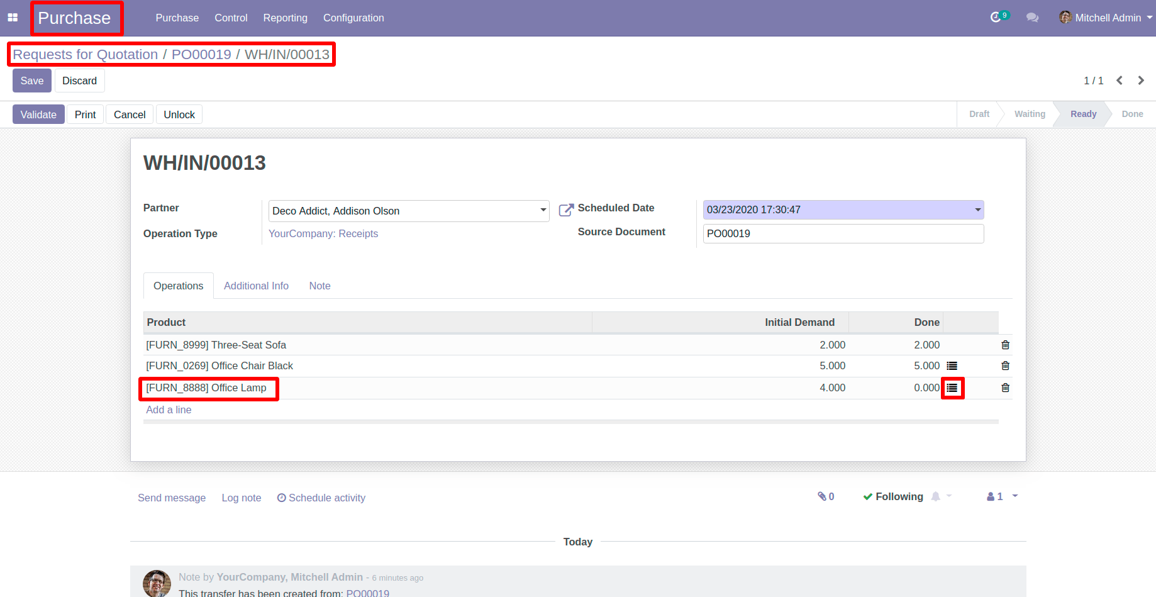
Task: Click Log note in chatter
Action: [242, 498]
